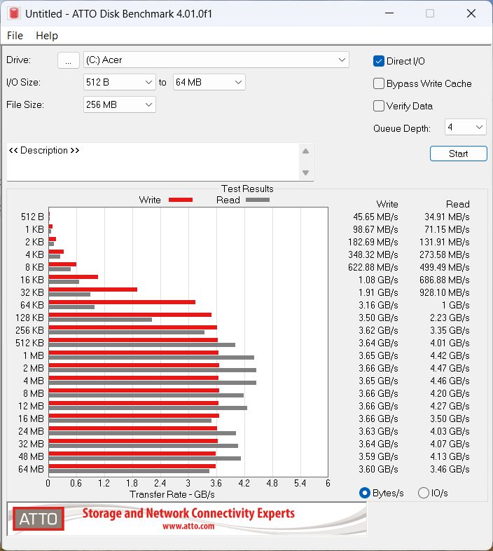Click the Description scroll up arrow

305,151
